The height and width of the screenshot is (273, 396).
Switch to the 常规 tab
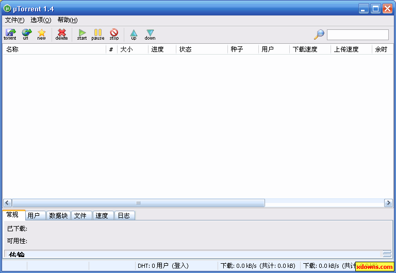pyautogui.click(x=14, y=215)
